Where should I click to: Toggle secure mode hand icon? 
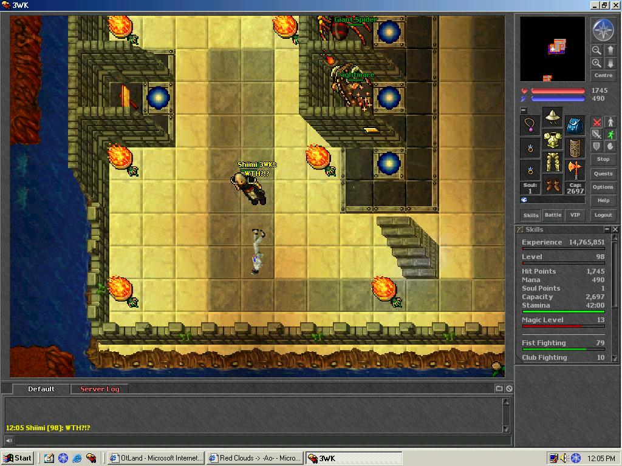coord(610,146)
